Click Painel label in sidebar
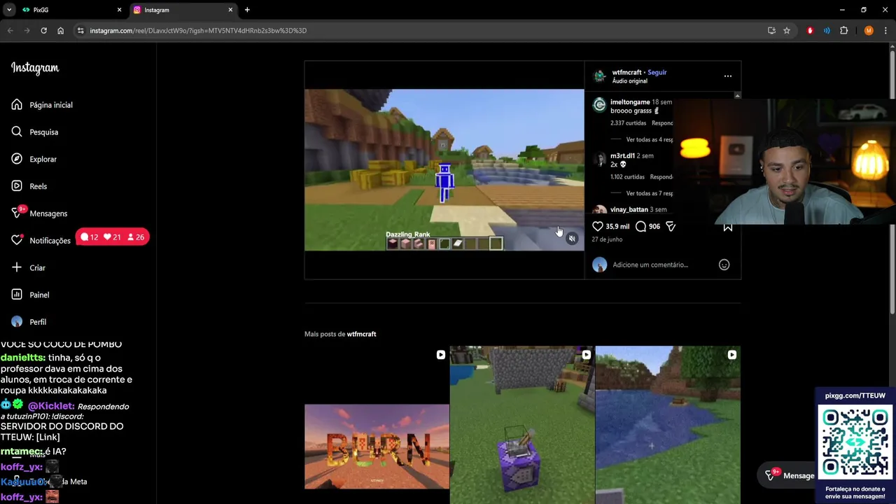The height and width of the screenshot is (504, 896). click(39, 295)
